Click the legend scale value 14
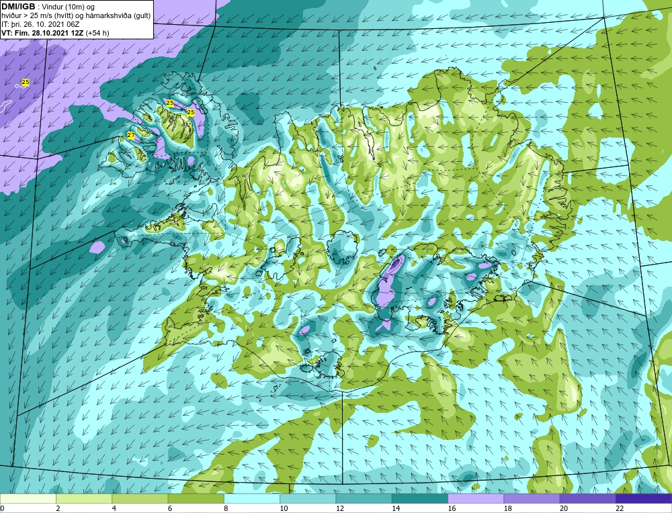The height and width of the screenshot is (513, 672). [395, 508]
